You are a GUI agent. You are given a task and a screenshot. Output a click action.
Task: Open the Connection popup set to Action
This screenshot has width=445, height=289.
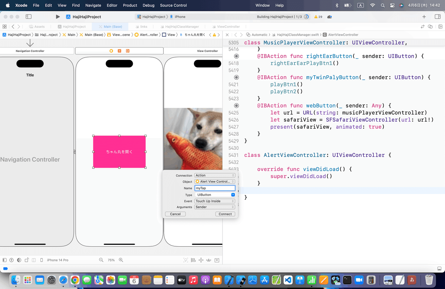(215, 175)
